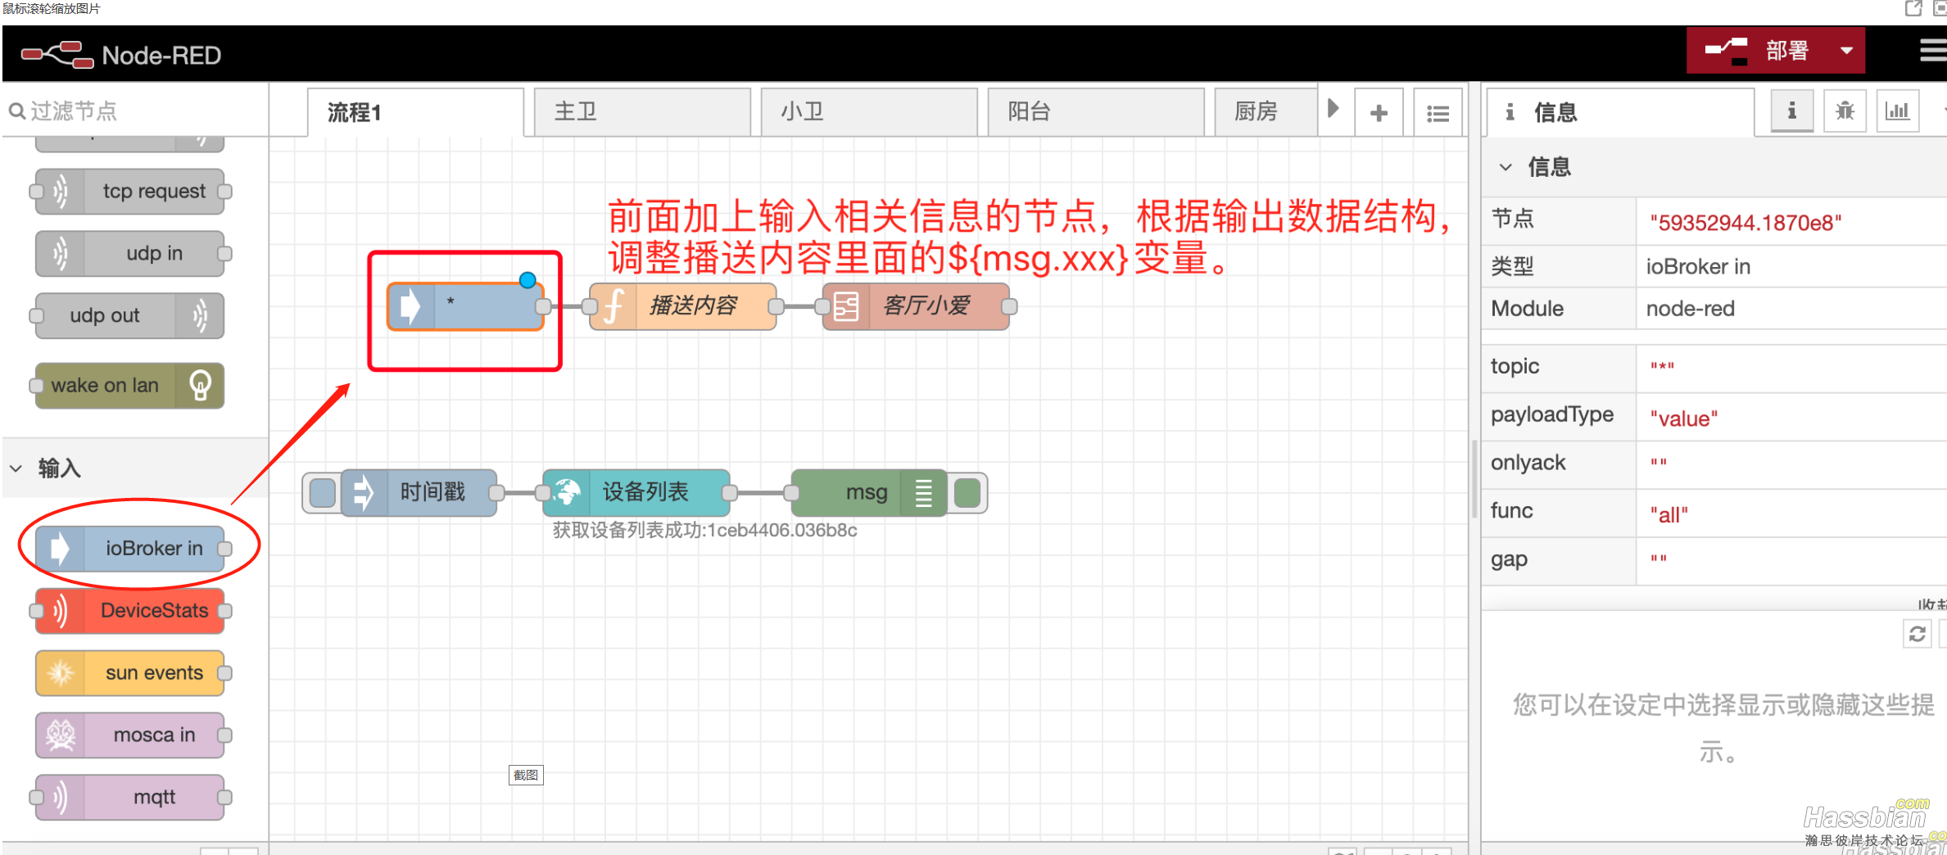Click the tcp request wave icon
The width and height of the screenshot is (1947, 855).
[61, 192]
